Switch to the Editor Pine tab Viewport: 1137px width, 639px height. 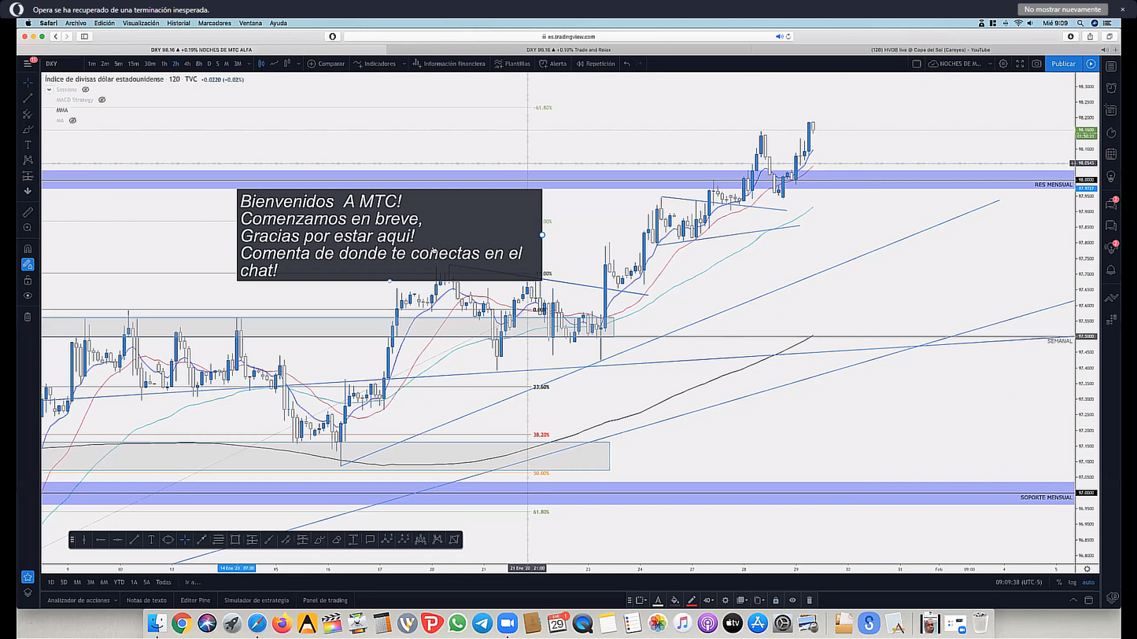pos(195,600)
